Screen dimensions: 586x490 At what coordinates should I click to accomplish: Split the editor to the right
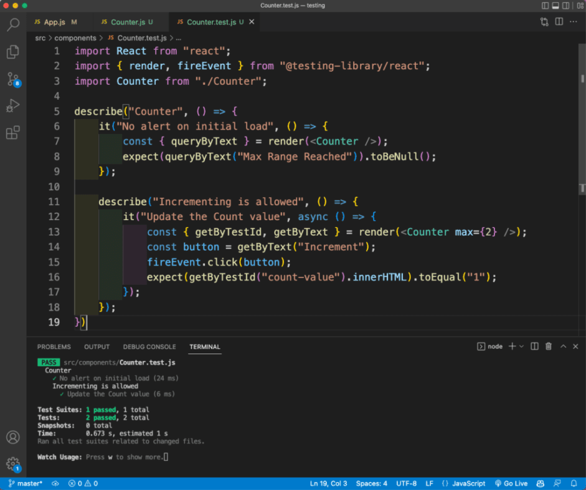(559, 22)
